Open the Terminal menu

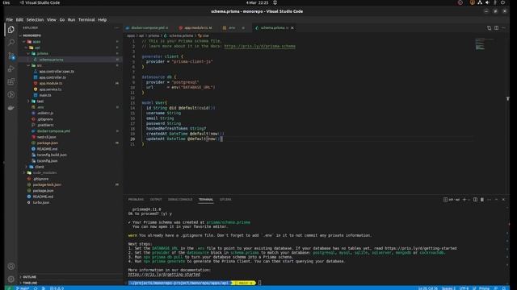pyautogui.click(x=86, y=19)
